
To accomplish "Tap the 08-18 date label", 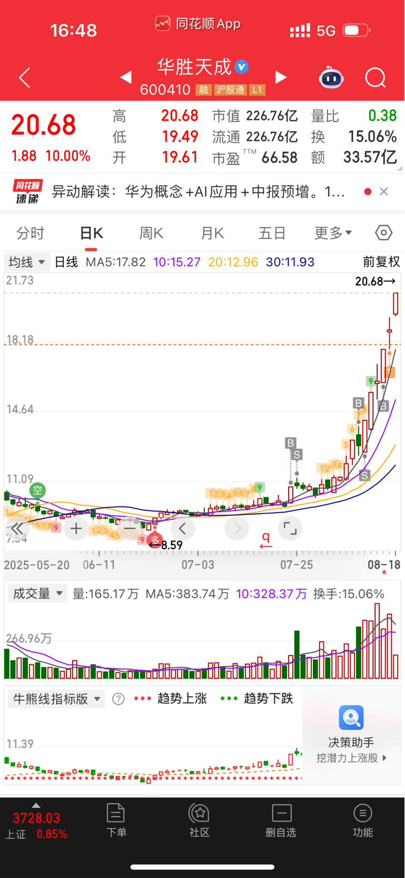I will coord(384,565).
